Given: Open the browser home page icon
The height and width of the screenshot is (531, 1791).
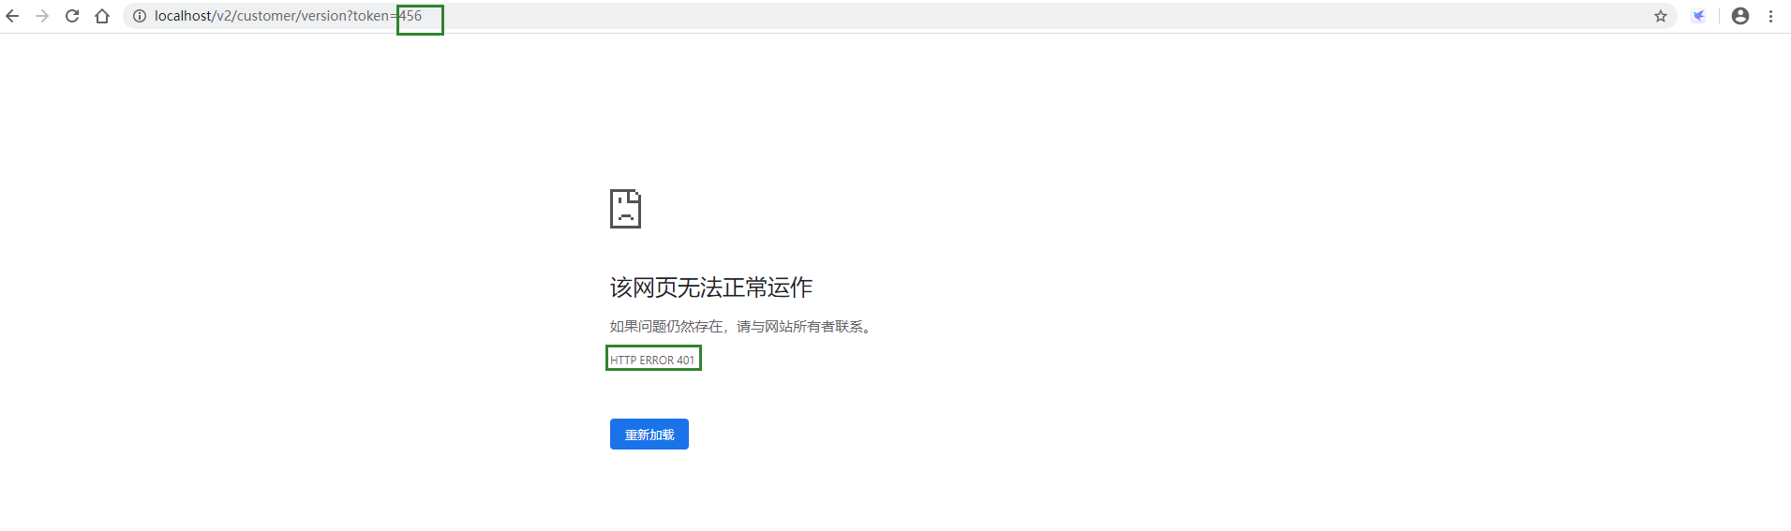Looking at the screenshot, I should tap(102, 16).
